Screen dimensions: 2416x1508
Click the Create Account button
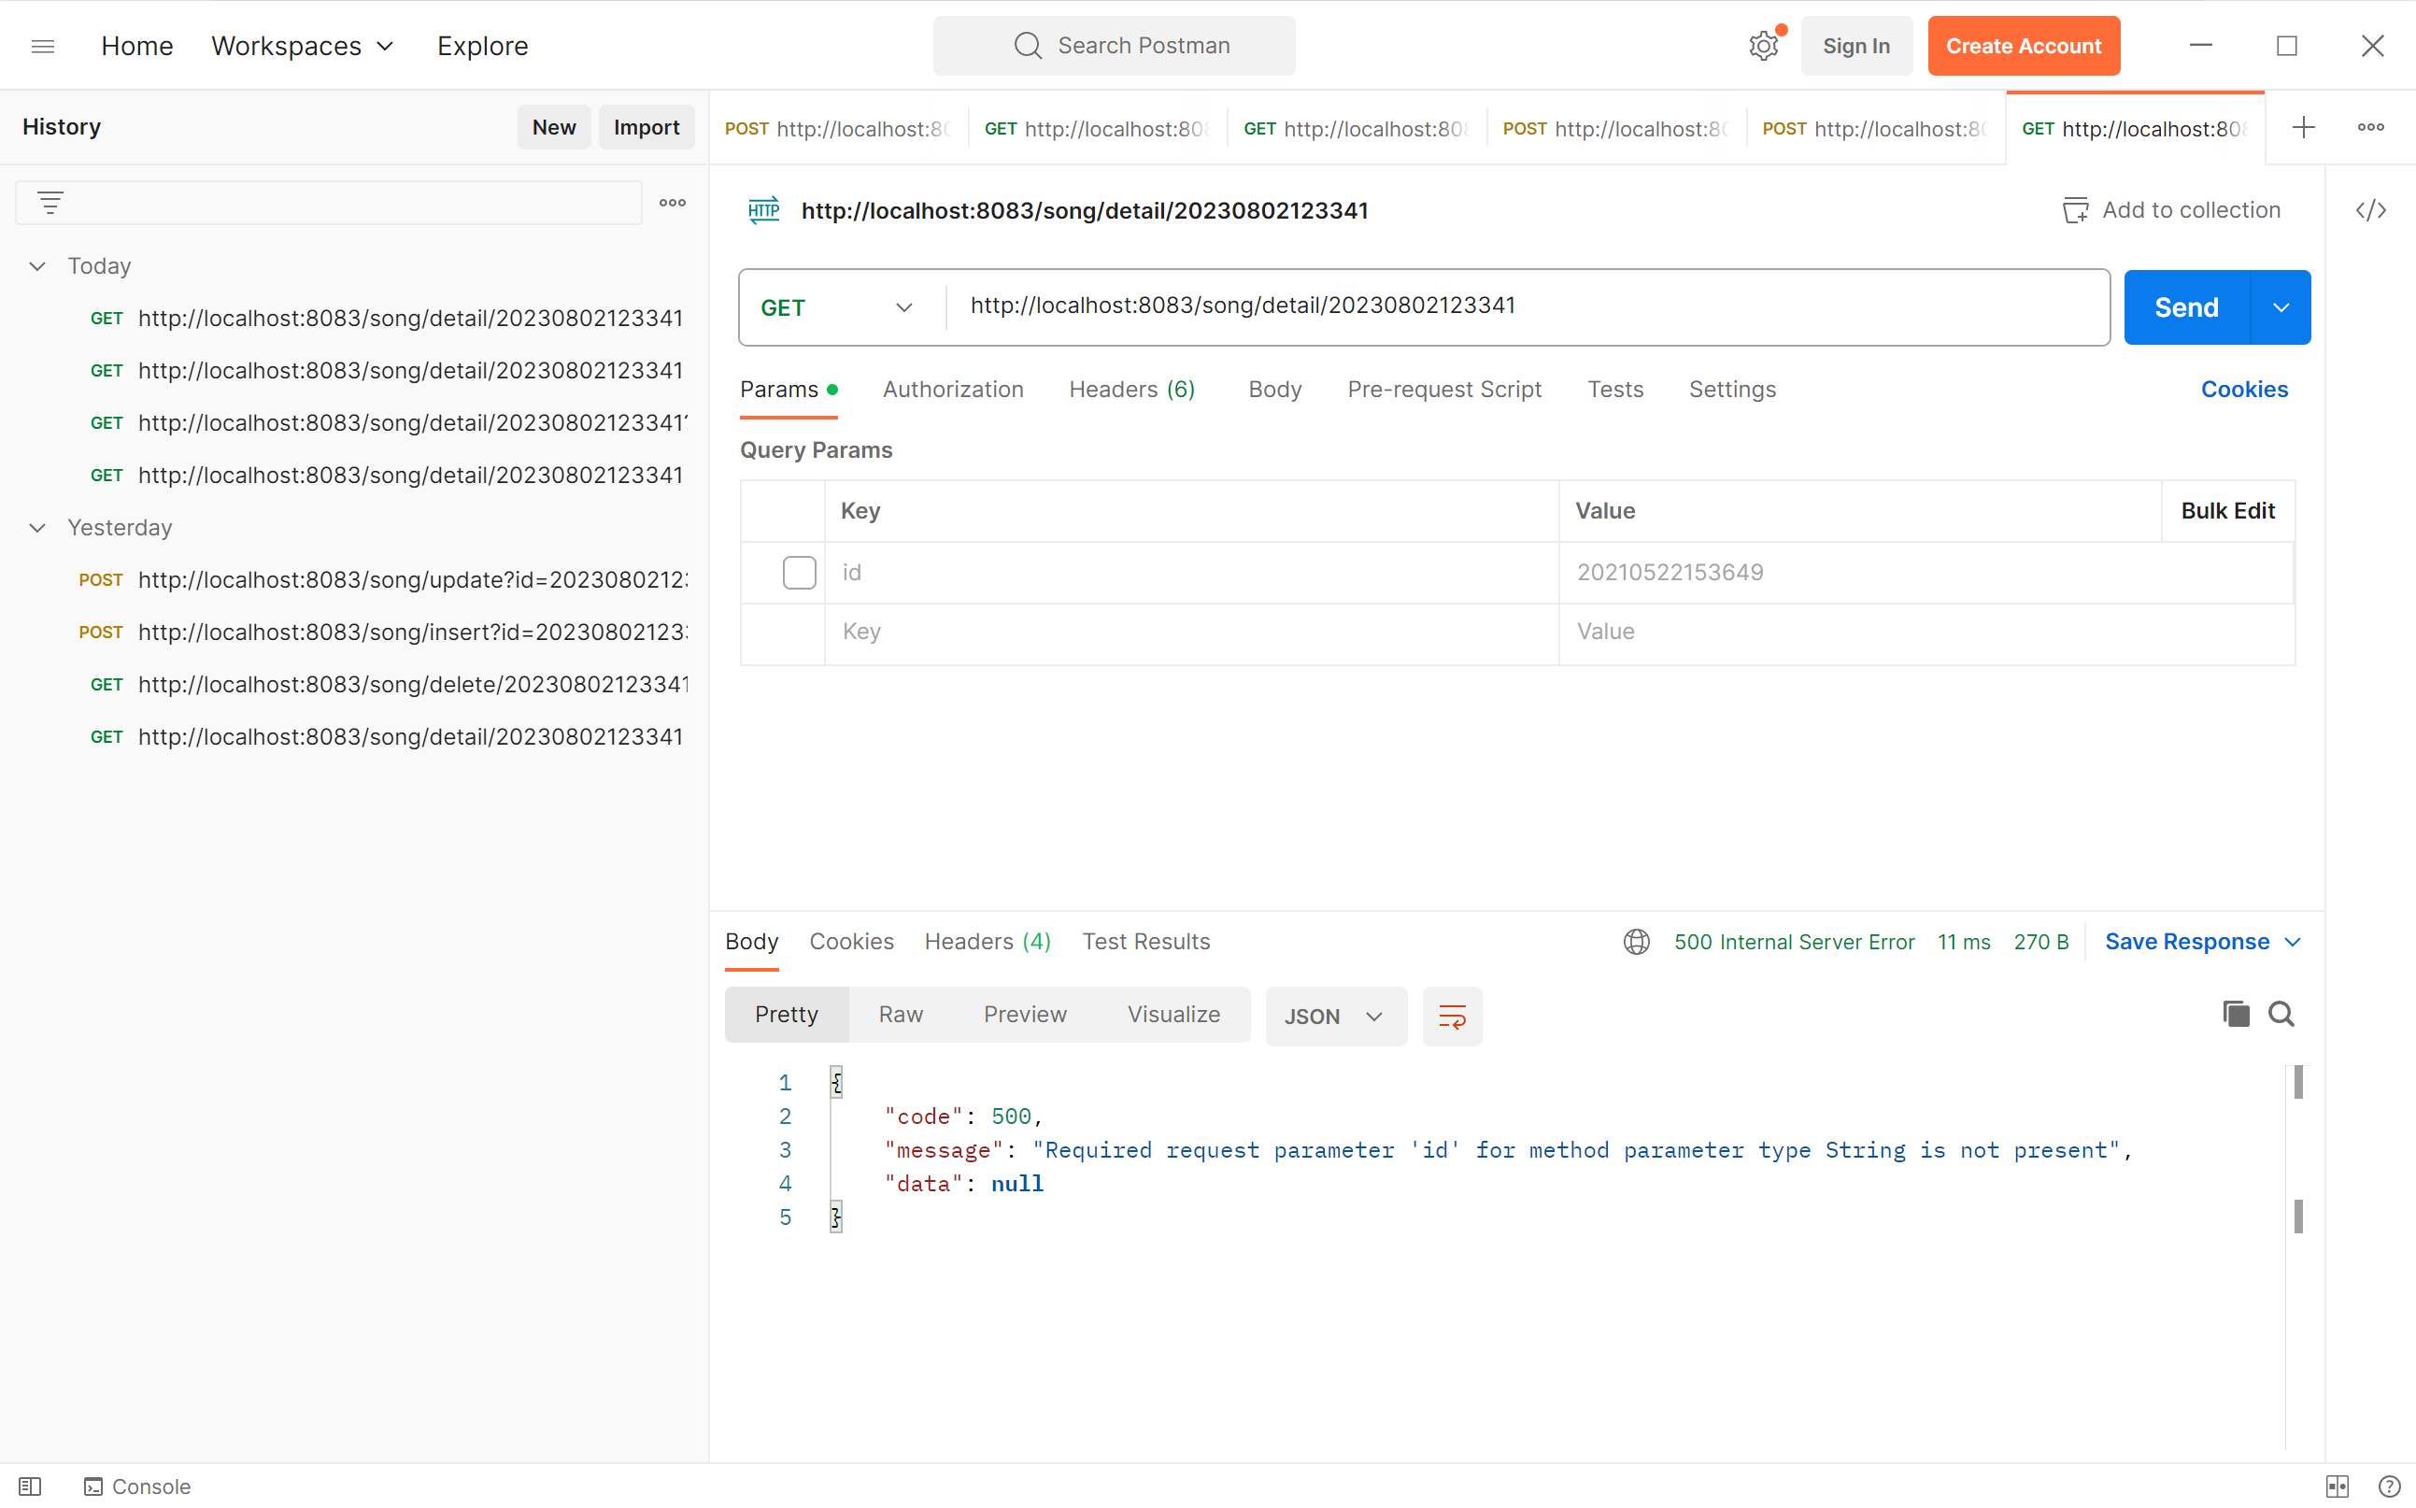pos(2023,46)
